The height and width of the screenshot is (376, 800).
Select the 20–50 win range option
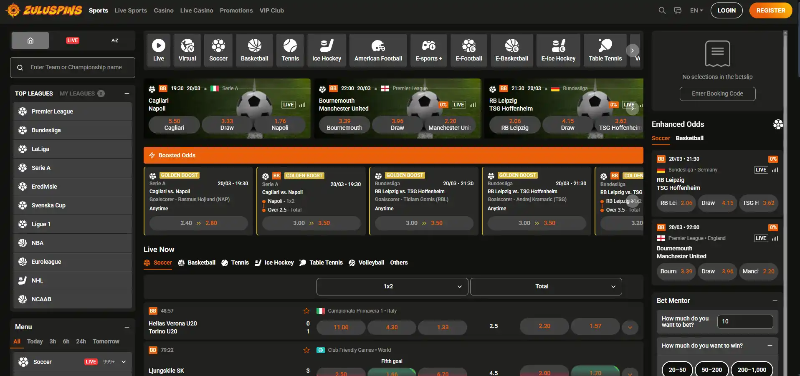coord(677,370)
